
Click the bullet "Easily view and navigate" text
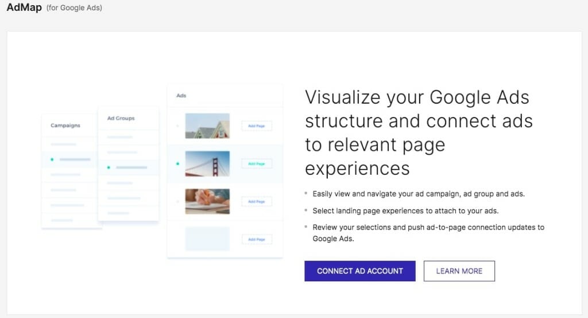click(x=419, y=194)
